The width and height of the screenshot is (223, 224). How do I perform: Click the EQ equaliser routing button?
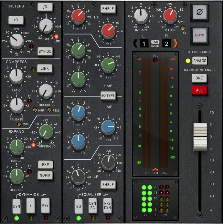click(x=79, y=206)
